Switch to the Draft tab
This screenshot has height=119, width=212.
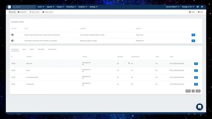tap(32, 49)
